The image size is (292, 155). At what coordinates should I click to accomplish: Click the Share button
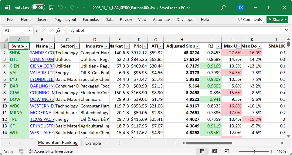tap(277, 19)
